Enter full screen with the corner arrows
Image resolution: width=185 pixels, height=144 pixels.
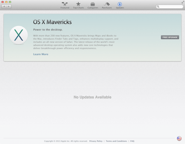(183, 2)
